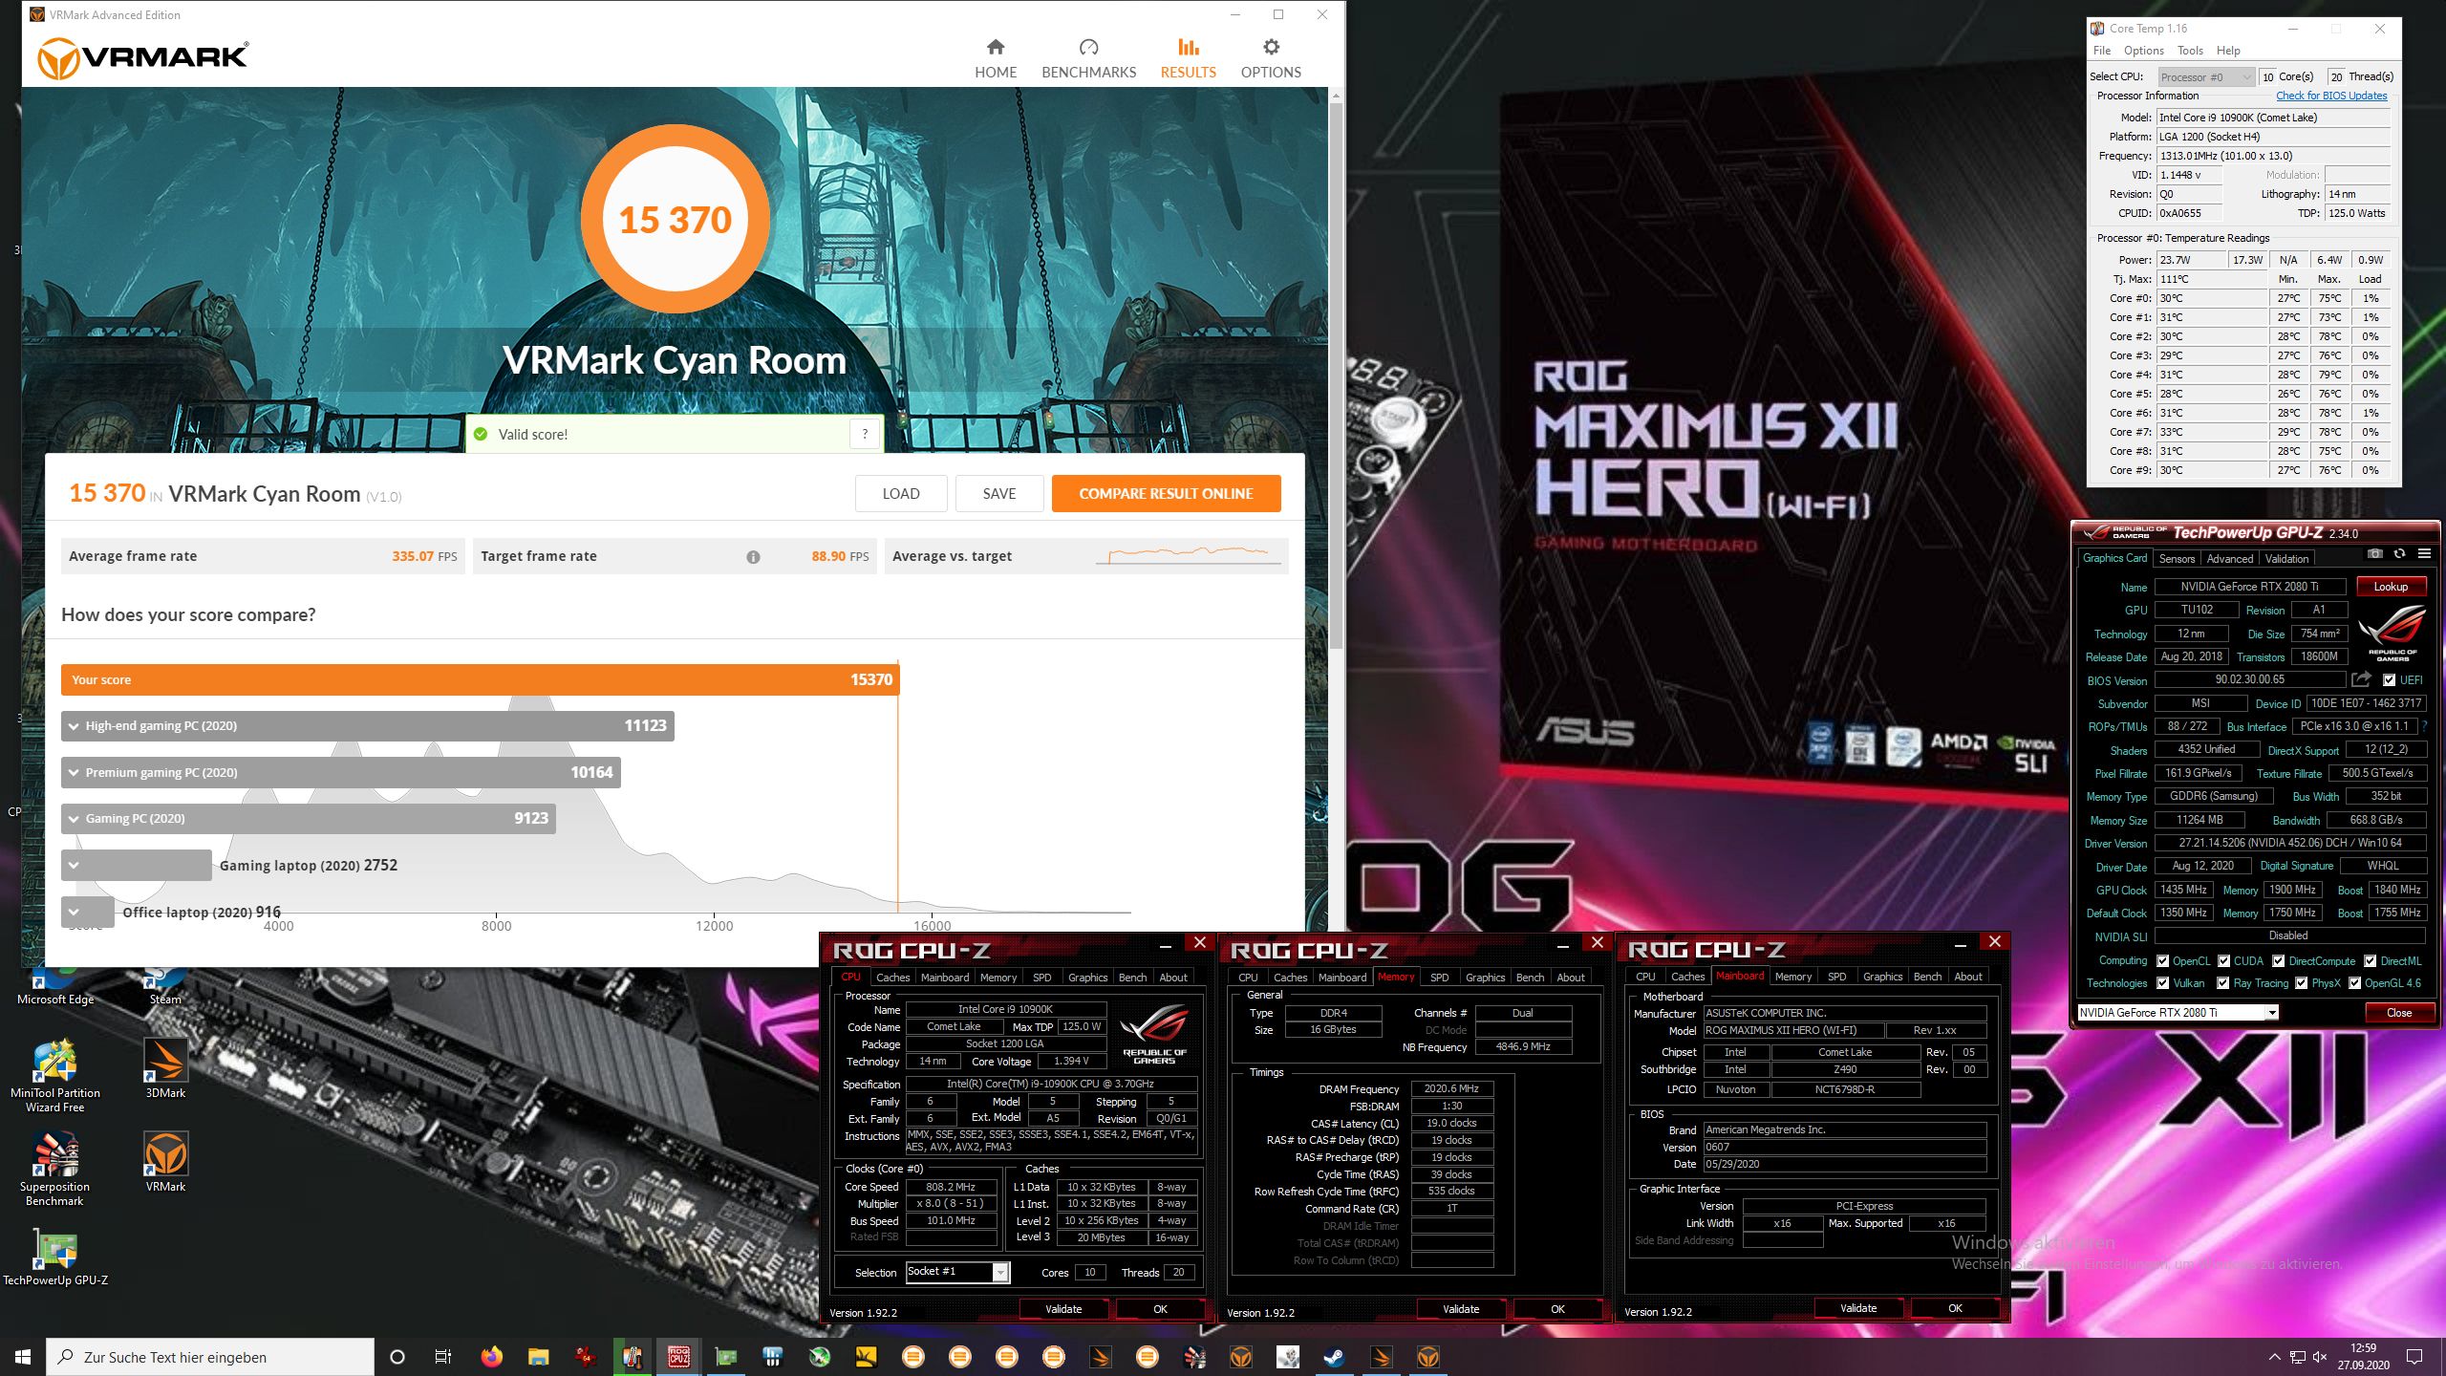The height and width of the screenshot is (1376, 2446).
Task: Open the Options menu in Core Temp
Action: pyautogui.click(x=2143, y=51)
